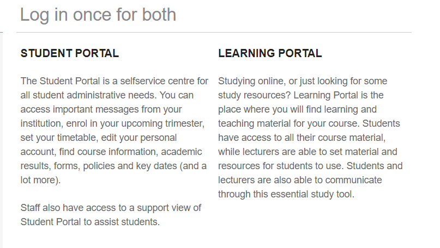This screenshot has height=248, width=440.
Task: Click the line 'Student Portal to assist students.'
Action: click(90, 222)
